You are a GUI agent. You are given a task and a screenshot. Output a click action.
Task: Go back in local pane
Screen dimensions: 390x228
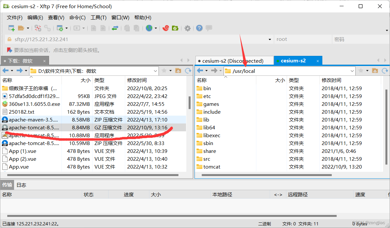coord(6,71)
